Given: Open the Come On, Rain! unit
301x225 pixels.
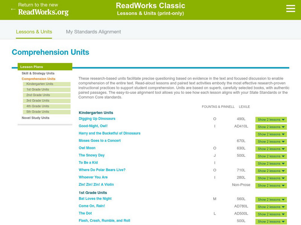Looking at the screenshot, I should coord(92,206).
